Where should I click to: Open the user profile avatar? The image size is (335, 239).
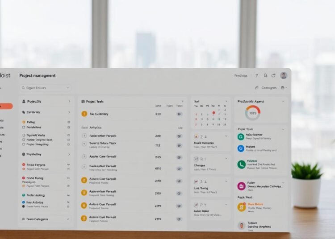284,75
